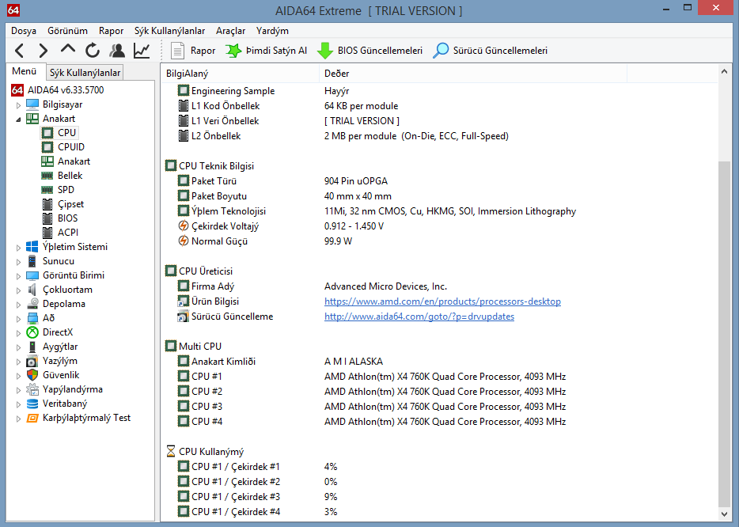Click the scroll up arrow of details pane
The width and height of the screenshot is (739, 527).
[724, 72]
